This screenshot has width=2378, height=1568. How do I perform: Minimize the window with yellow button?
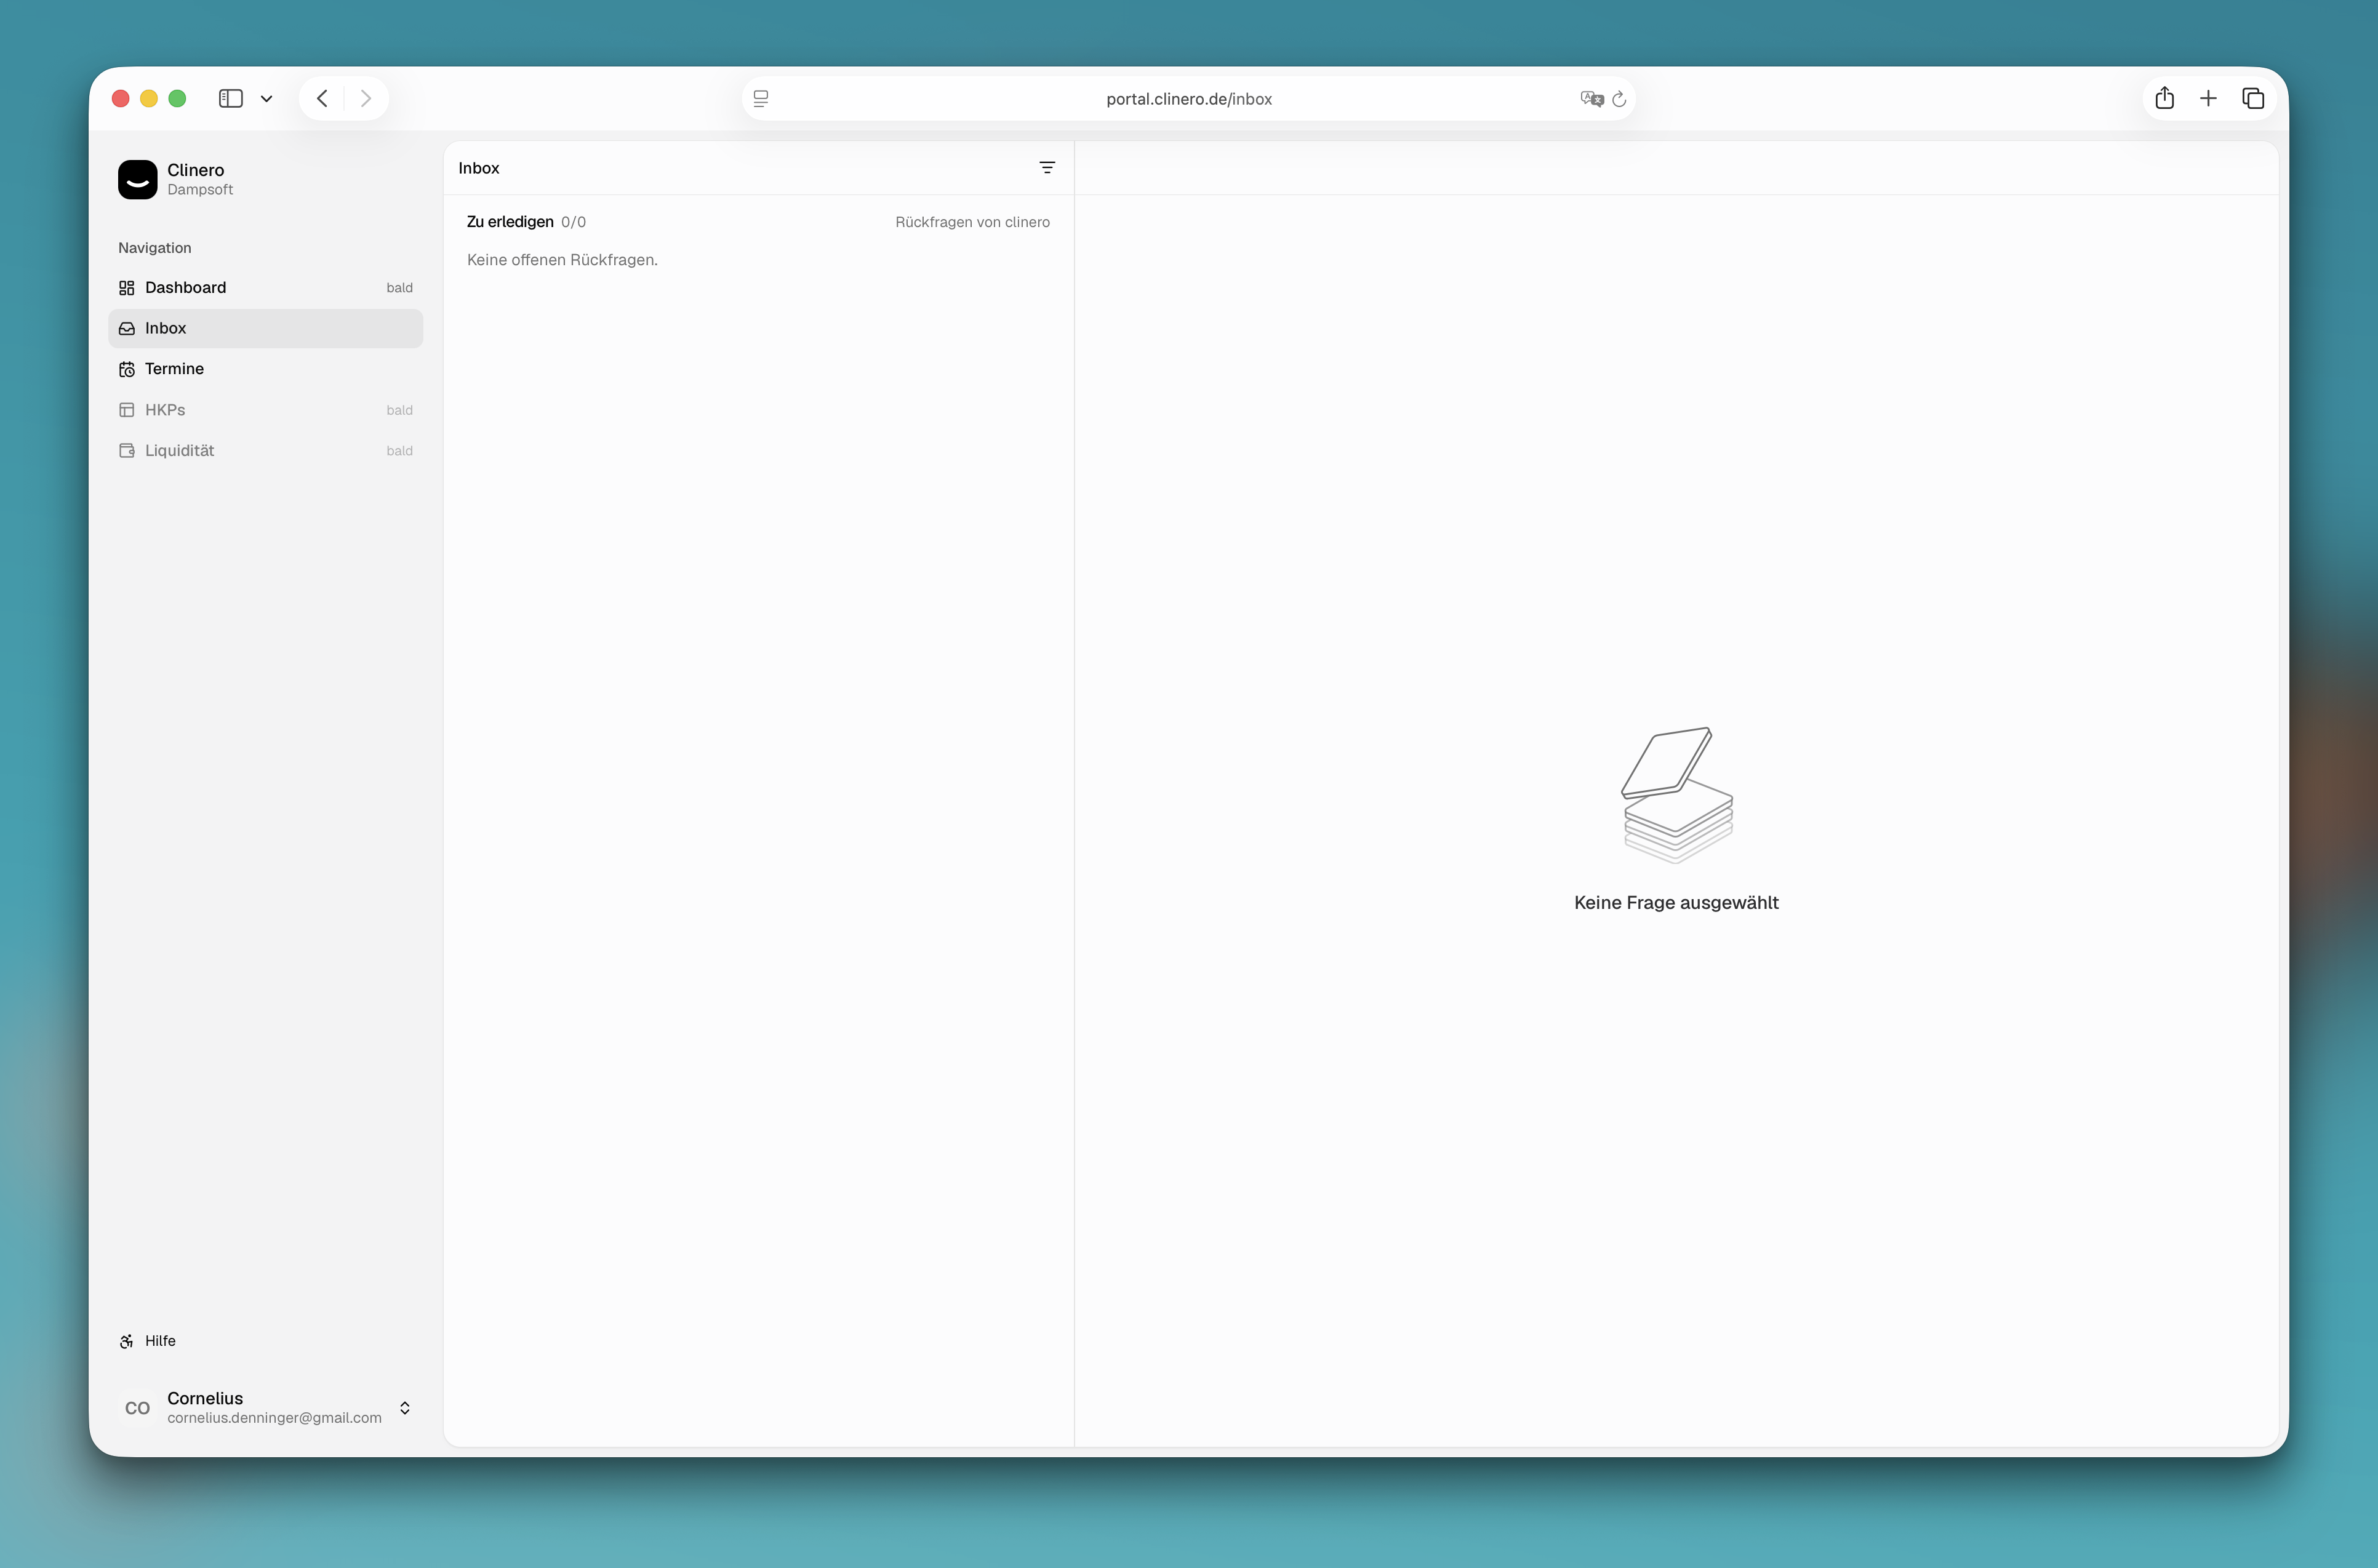click(149, 98)
